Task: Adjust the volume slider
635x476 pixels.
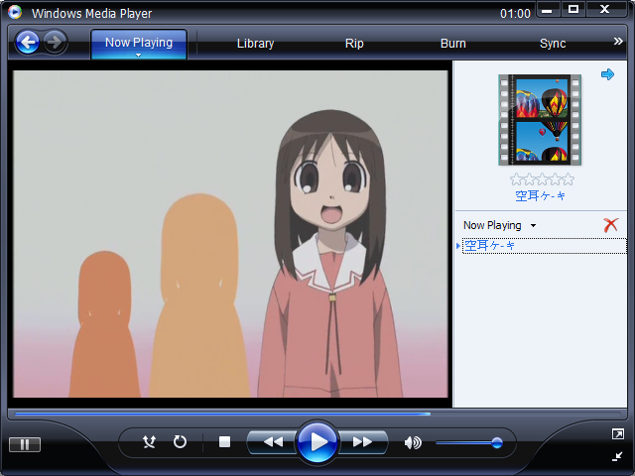Action: pos(469,443)
